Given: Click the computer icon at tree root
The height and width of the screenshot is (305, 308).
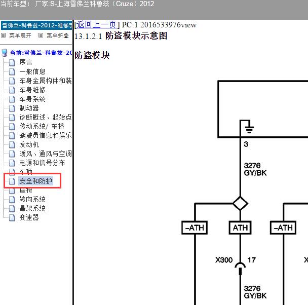Looking at the screenshot, I should coord(5,53).
